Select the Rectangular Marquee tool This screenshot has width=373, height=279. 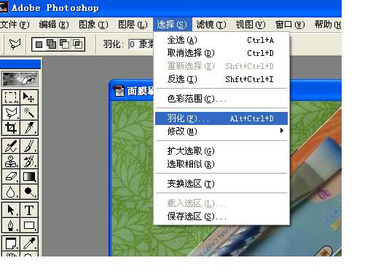coord(11,97)
